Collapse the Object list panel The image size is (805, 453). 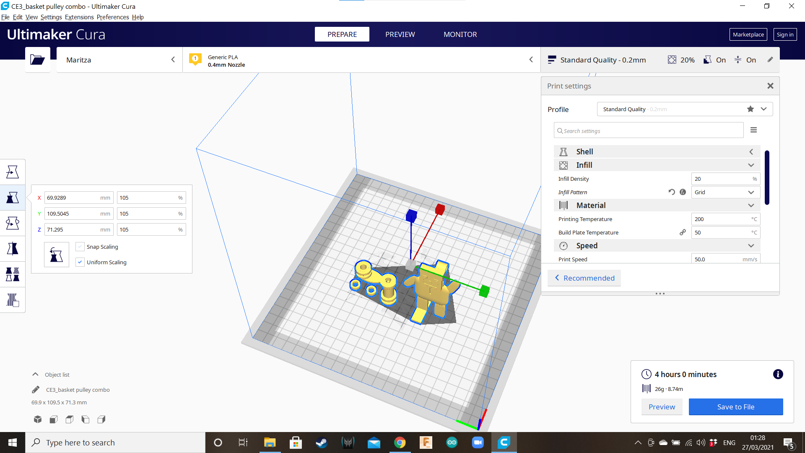click(x=36, y=375)
